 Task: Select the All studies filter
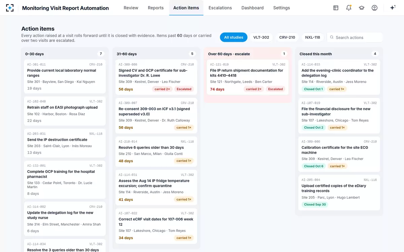(x=234, y=37)
